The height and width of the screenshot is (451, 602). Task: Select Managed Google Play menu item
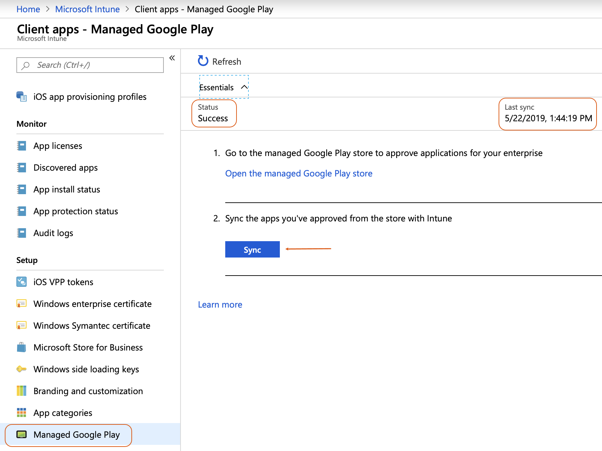(90, 434)
